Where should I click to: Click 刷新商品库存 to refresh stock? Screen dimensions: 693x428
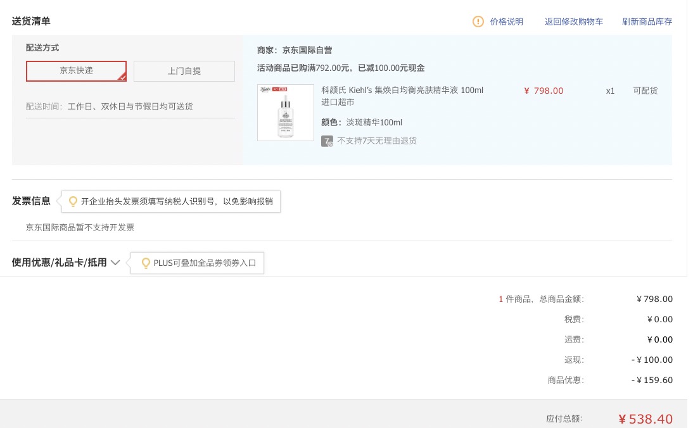tap(647, 22)
